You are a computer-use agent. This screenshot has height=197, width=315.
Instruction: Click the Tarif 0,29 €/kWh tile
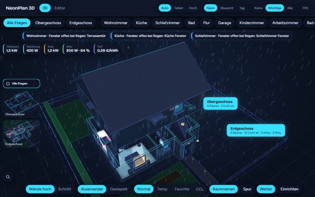coord(107,49)
